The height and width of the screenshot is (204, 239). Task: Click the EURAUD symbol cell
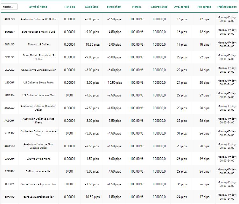click(x=10, y=197)
